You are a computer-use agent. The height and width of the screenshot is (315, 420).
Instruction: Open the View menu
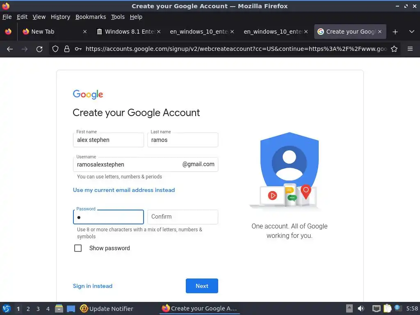tap(39, 17)
